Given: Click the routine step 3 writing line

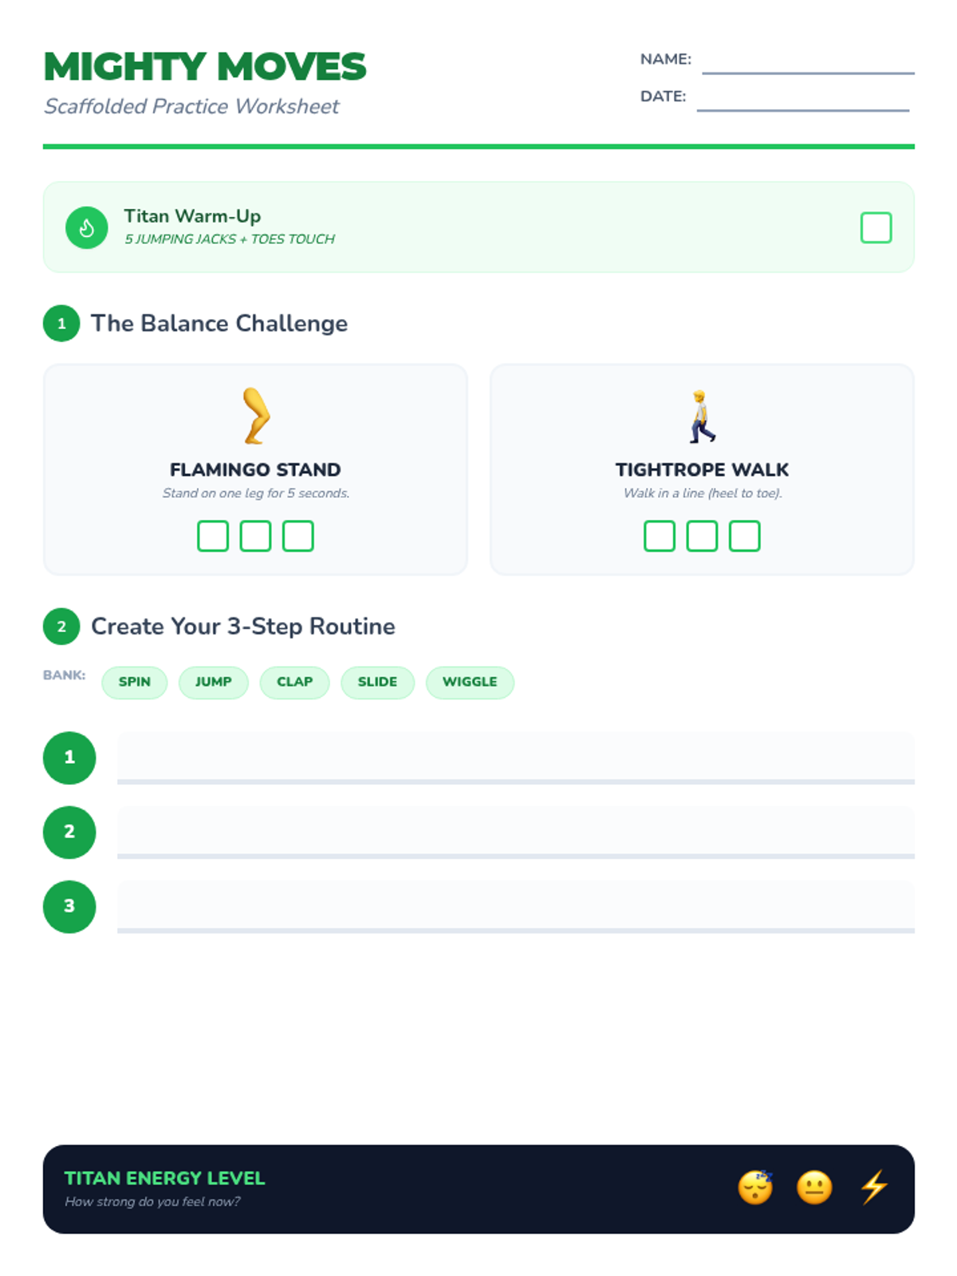Looking at the screenshot, I should tap(516, 907).
